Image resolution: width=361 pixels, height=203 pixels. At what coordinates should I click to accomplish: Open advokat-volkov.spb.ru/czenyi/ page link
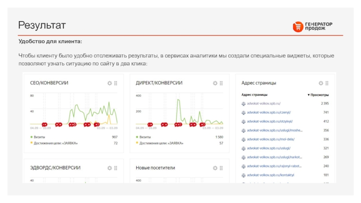point(269,112)
